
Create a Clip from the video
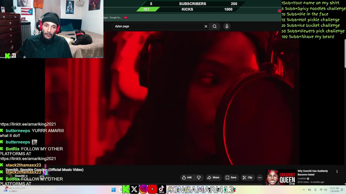pyautogui.click(x=247, y=178)
